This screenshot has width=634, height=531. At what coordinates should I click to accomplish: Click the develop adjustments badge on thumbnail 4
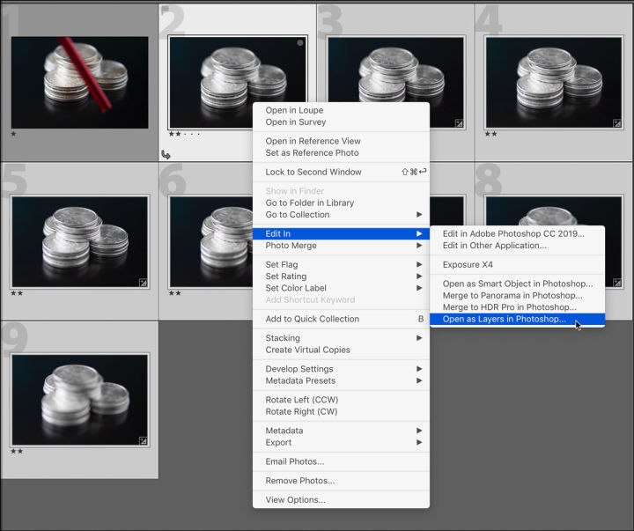616,123
